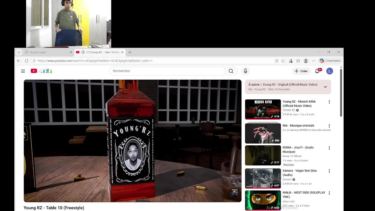Open browser settings and more menu
Screen dimensions: 375x211
click(313, 61)
